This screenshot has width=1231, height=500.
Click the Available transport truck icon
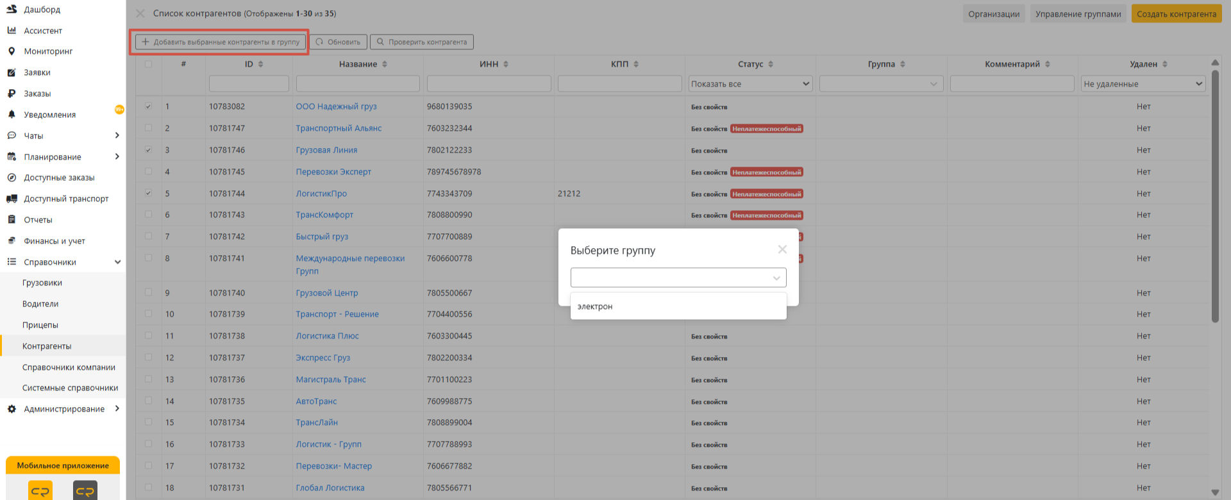pyautogui.click(x=12, y=199)
